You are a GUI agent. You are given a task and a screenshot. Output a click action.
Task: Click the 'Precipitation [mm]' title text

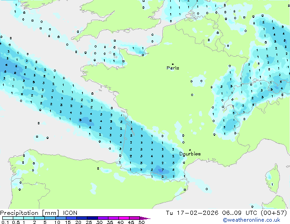pos(30,213)
